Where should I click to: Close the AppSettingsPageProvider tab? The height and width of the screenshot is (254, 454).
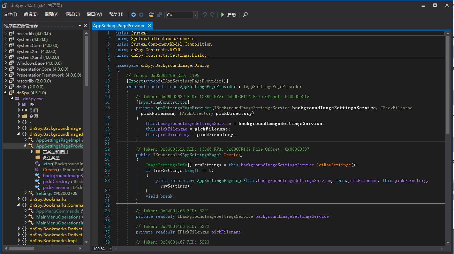tap(150, 26)
